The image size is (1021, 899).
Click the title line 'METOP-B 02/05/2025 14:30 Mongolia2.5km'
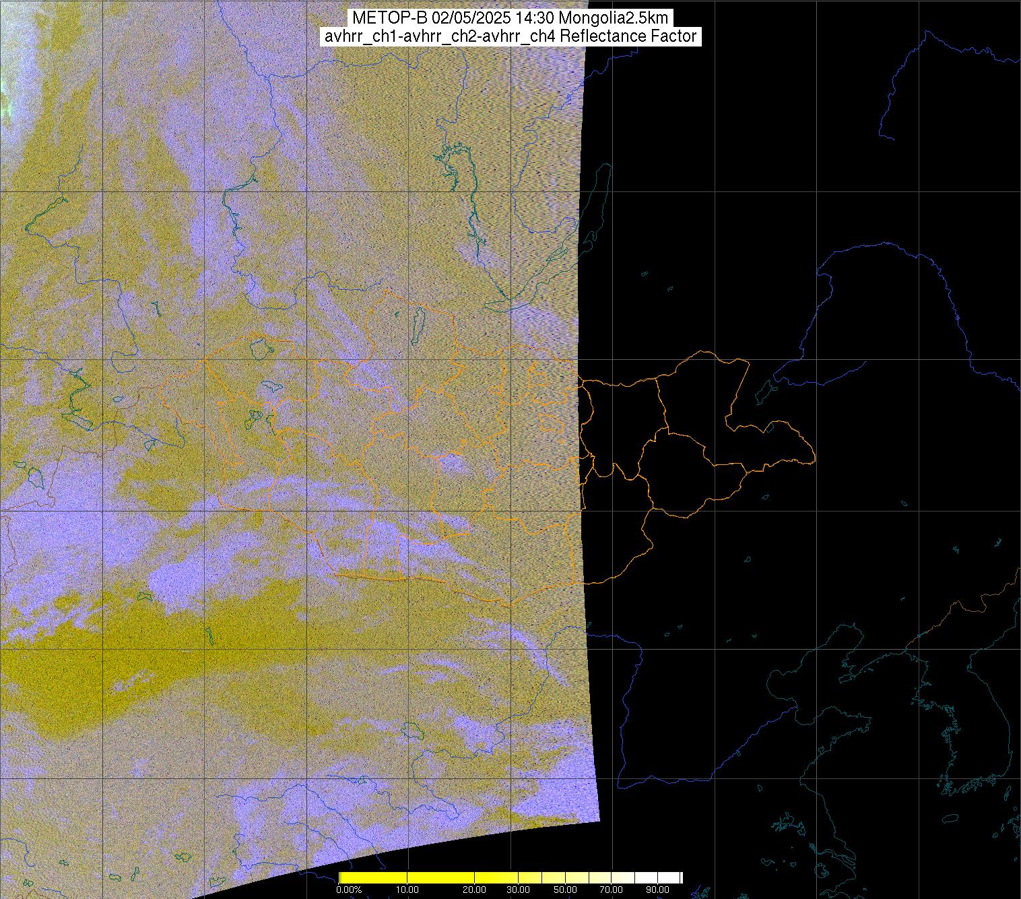[x=510, y=18]
